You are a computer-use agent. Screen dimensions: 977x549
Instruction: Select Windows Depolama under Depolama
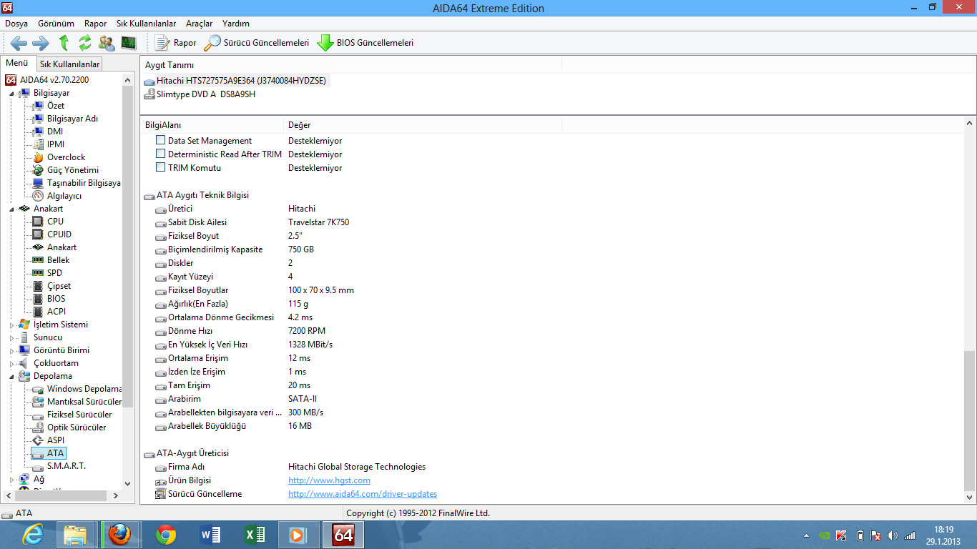(84, 389)
